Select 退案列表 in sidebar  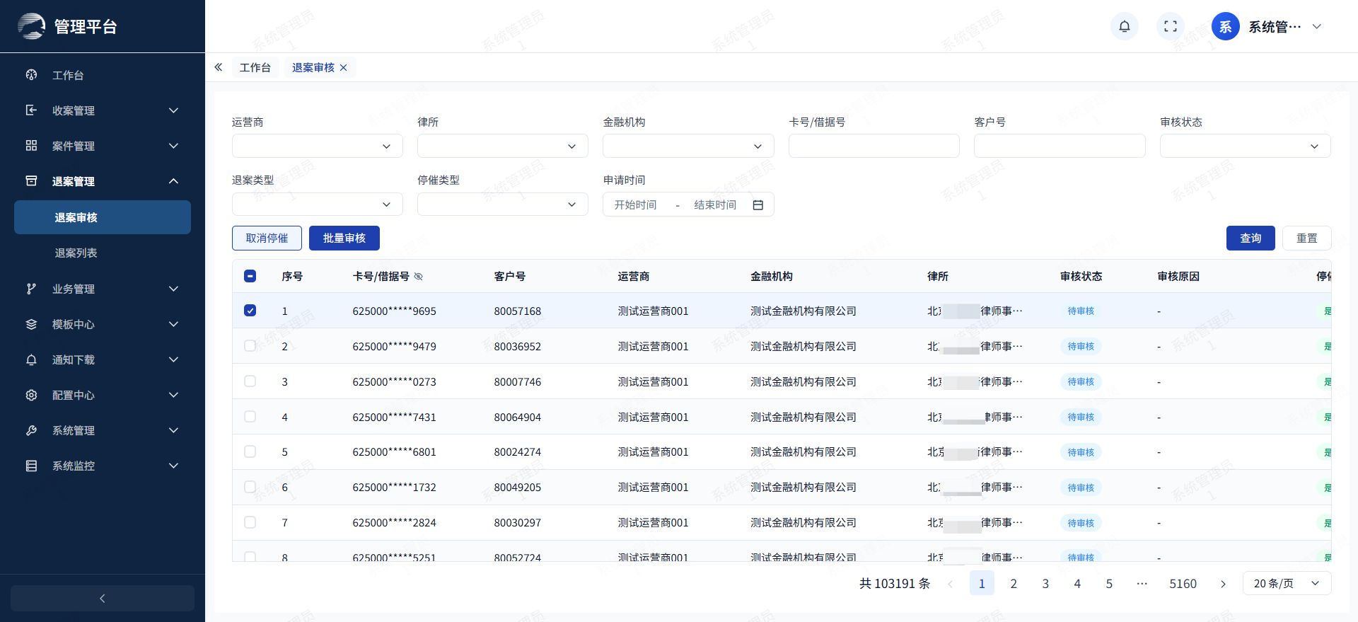76,253
